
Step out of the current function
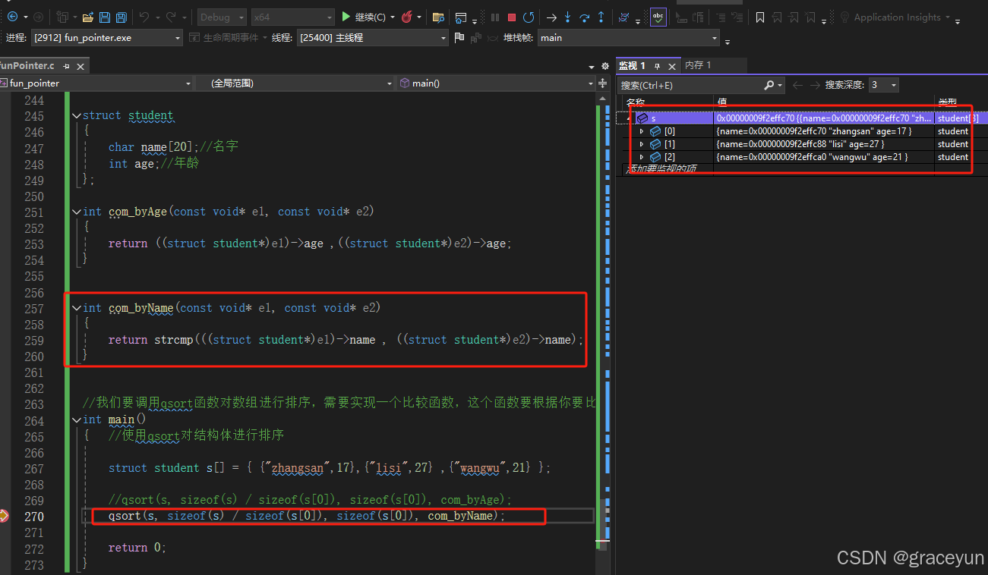click(x=601, y=17)
